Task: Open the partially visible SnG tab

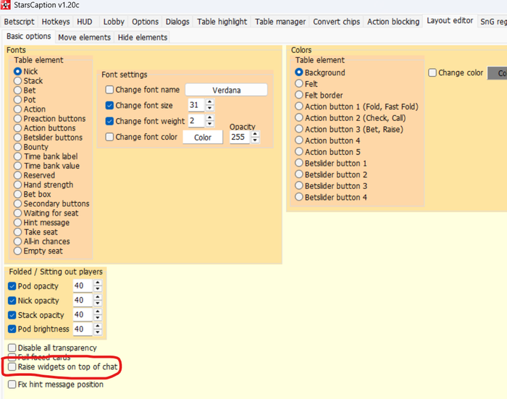Action: pyautogui.click(x=493, y=22)
